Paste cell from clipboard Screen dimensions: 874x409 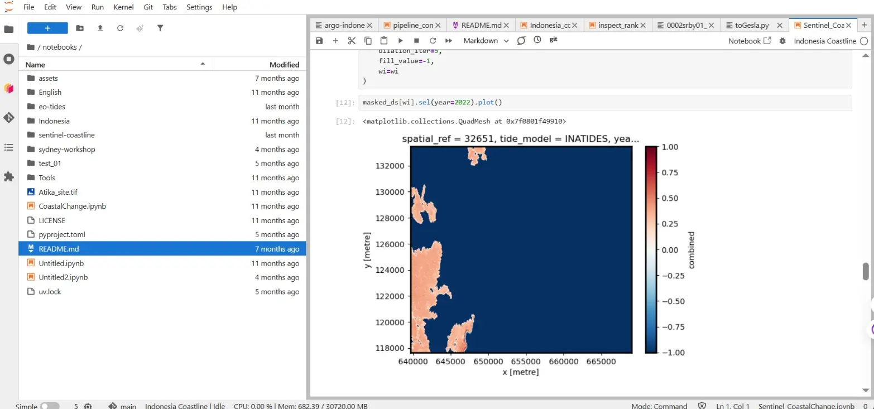384,41
